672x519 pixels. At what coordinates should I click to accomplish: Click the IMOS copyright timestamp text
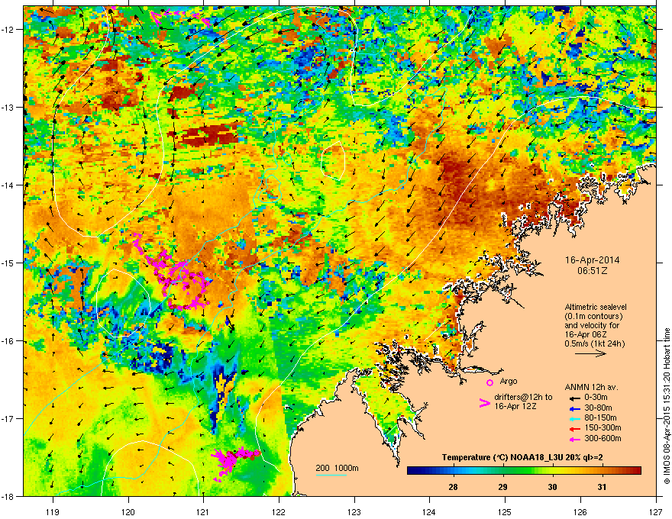pyautogui.click(x=667, y=406)
